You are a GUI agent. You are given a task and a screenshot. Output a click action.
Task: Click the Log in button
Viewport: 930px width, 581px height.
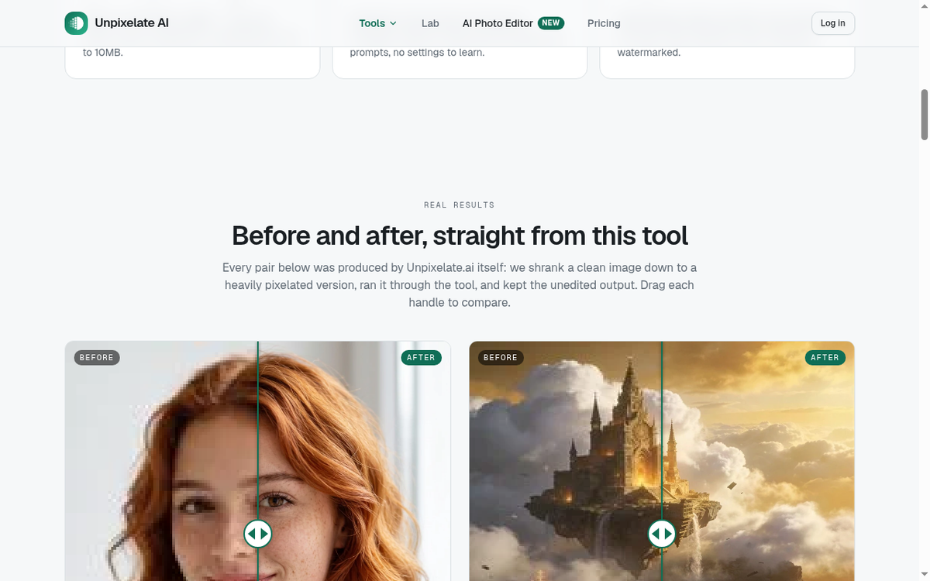point(833,23)
